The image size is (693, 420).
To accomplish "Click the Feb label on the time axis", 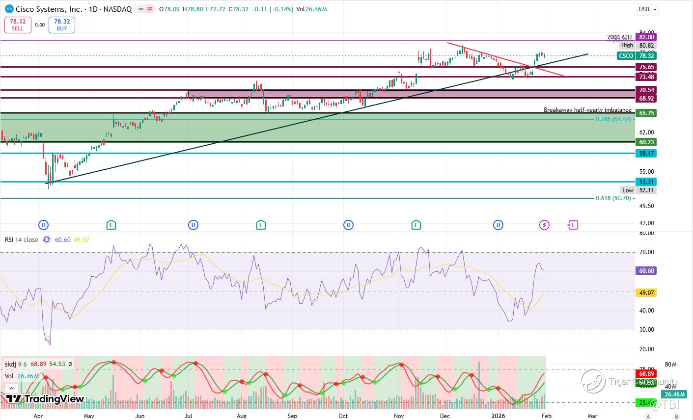I will [x=547, y=416].
